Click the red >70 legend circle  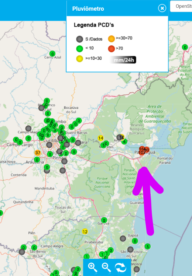coord(112,49)
